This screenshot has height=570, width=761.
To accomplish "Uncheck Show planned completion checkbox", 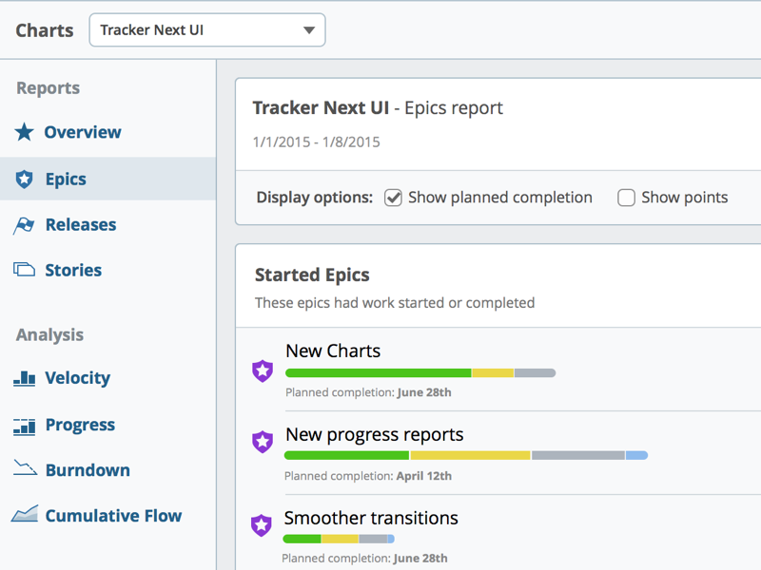I will (393, 198).
